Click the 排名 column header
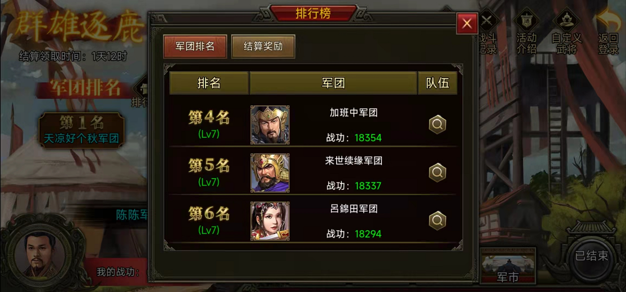 pos(209,83)
